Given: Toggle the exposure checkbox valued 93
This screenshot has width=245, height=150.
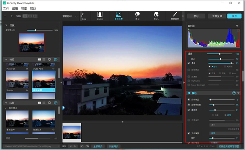Looking at the screenshot, I should [x=189, y=63].
